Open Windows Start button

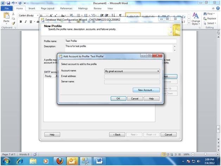click(6, 161)
